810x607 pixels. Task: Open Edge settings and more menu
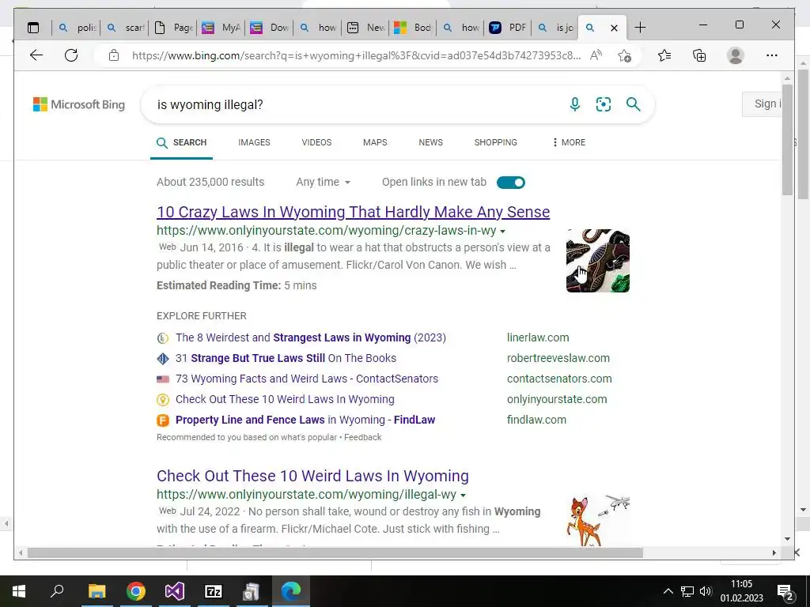click(x=772, y=55)
